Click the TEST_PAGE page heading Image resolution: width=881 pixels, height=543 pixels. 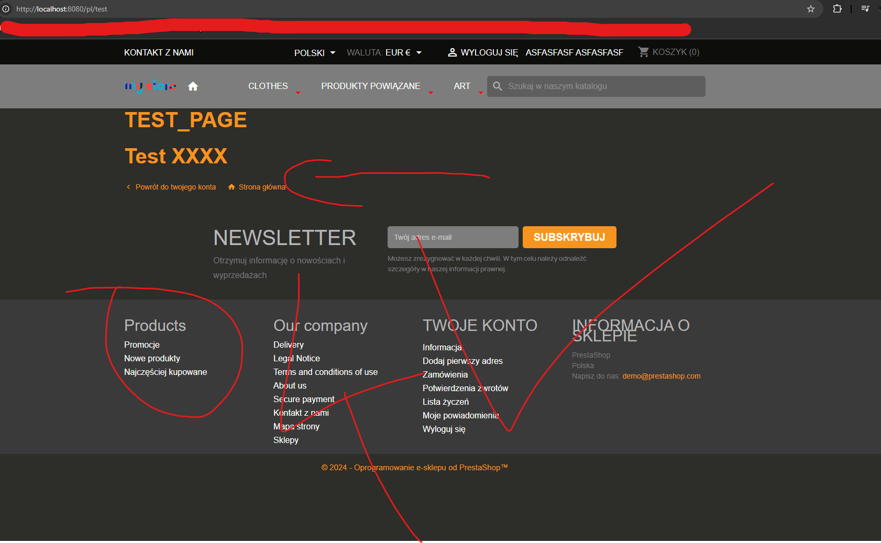(x=186, y=120)
